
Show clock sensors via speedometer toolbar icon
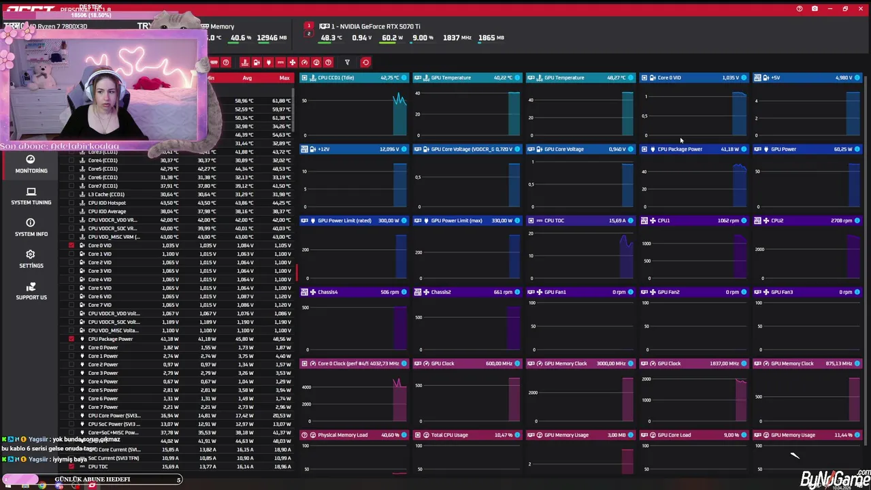pyautogui.click(x=304, y=63)
